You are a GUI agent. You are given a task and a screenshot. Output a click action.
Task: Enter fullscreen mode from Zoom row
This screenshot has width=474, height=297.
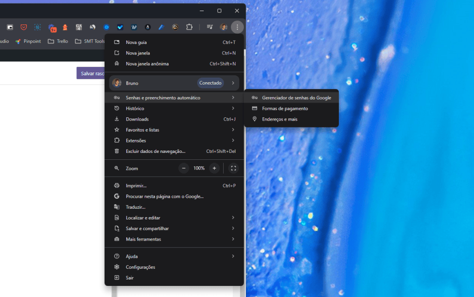click(233, 168)
